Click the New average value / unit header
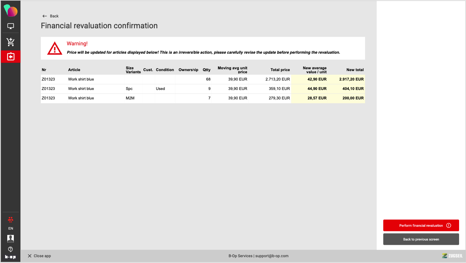 [314, 70]
